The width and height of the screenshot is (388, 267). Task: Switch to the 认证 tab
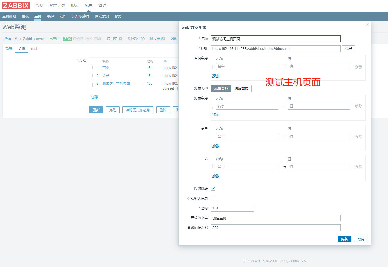point(34,48)
